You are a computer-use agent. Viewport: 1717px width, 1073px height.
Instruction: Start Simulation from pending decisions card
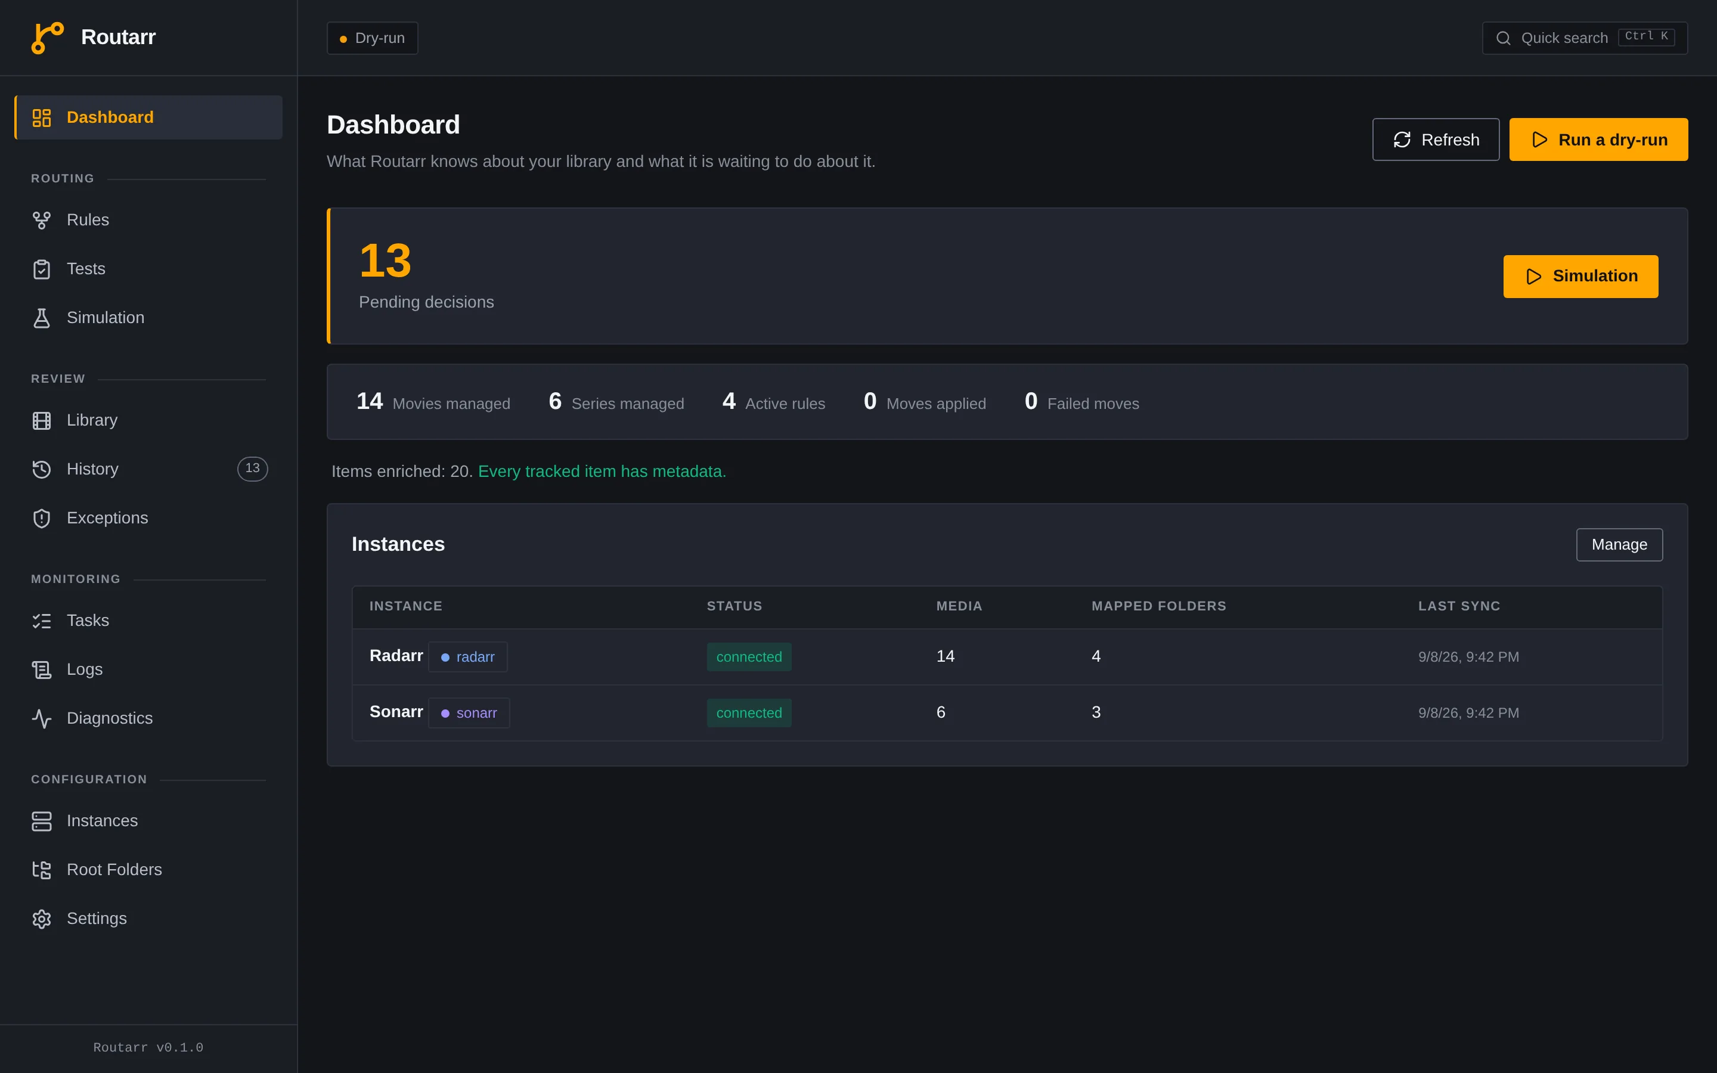coord(1580,276)
